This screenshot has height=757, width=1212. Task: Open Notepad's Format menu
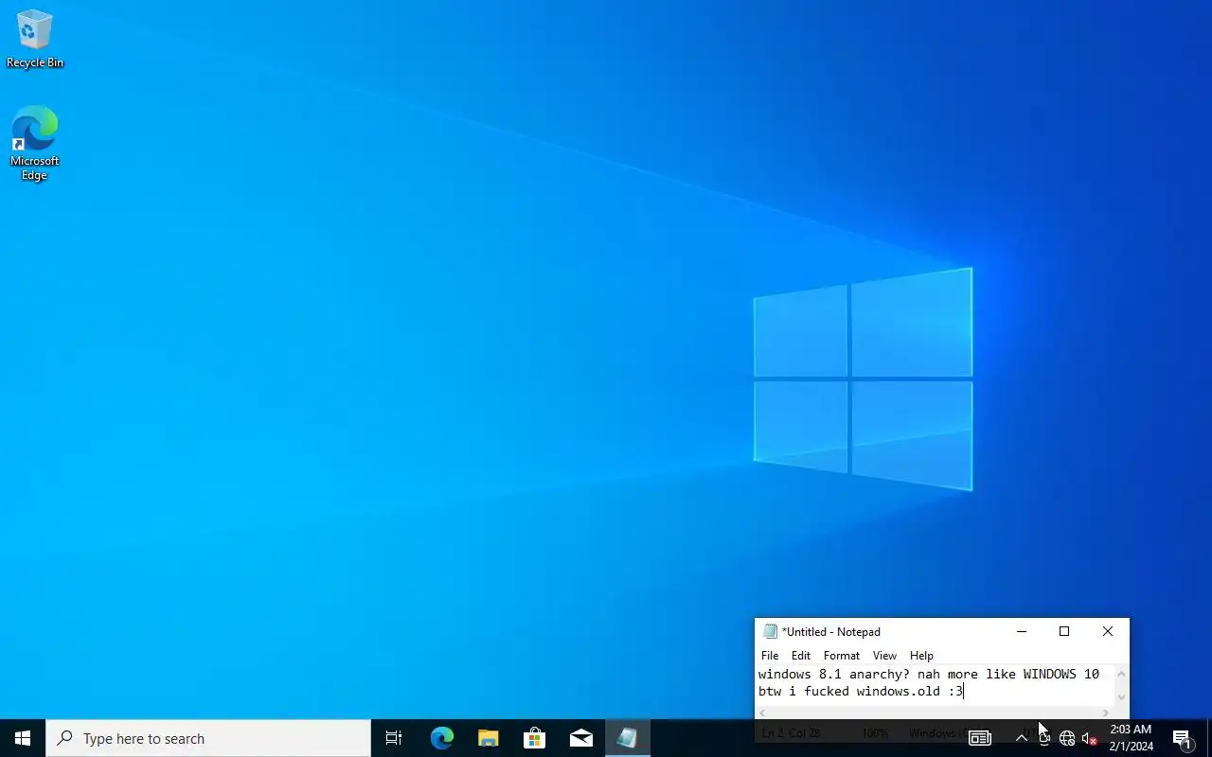pos(842,655)
